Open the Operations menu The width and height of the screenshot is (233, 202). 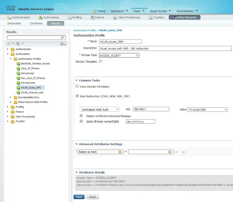tap(119, 11)
